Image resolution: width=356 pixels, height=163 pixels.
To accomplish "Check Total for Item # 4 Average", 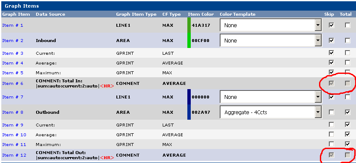I will [x=348, y=62].
